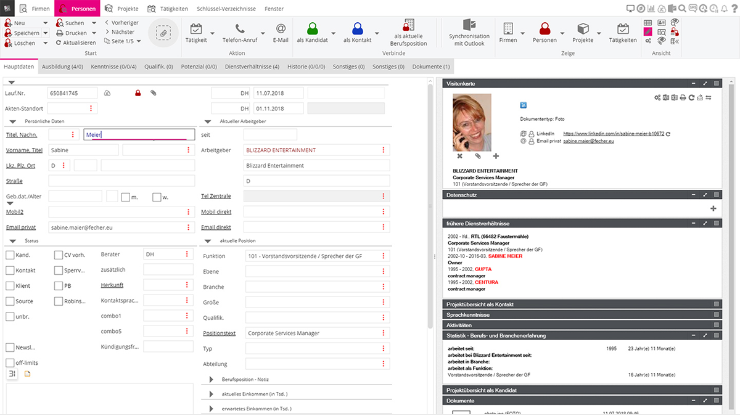Check the m. gender checkbox

(125, 197)
